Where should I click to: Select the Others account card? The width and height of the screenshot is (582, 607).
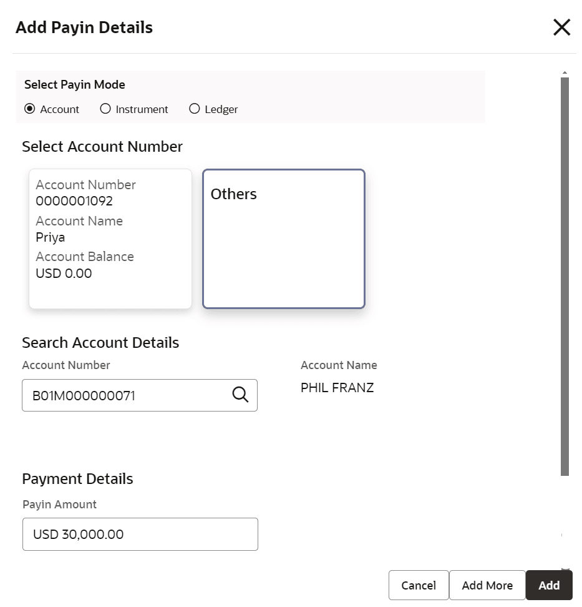tap(283, 239)
